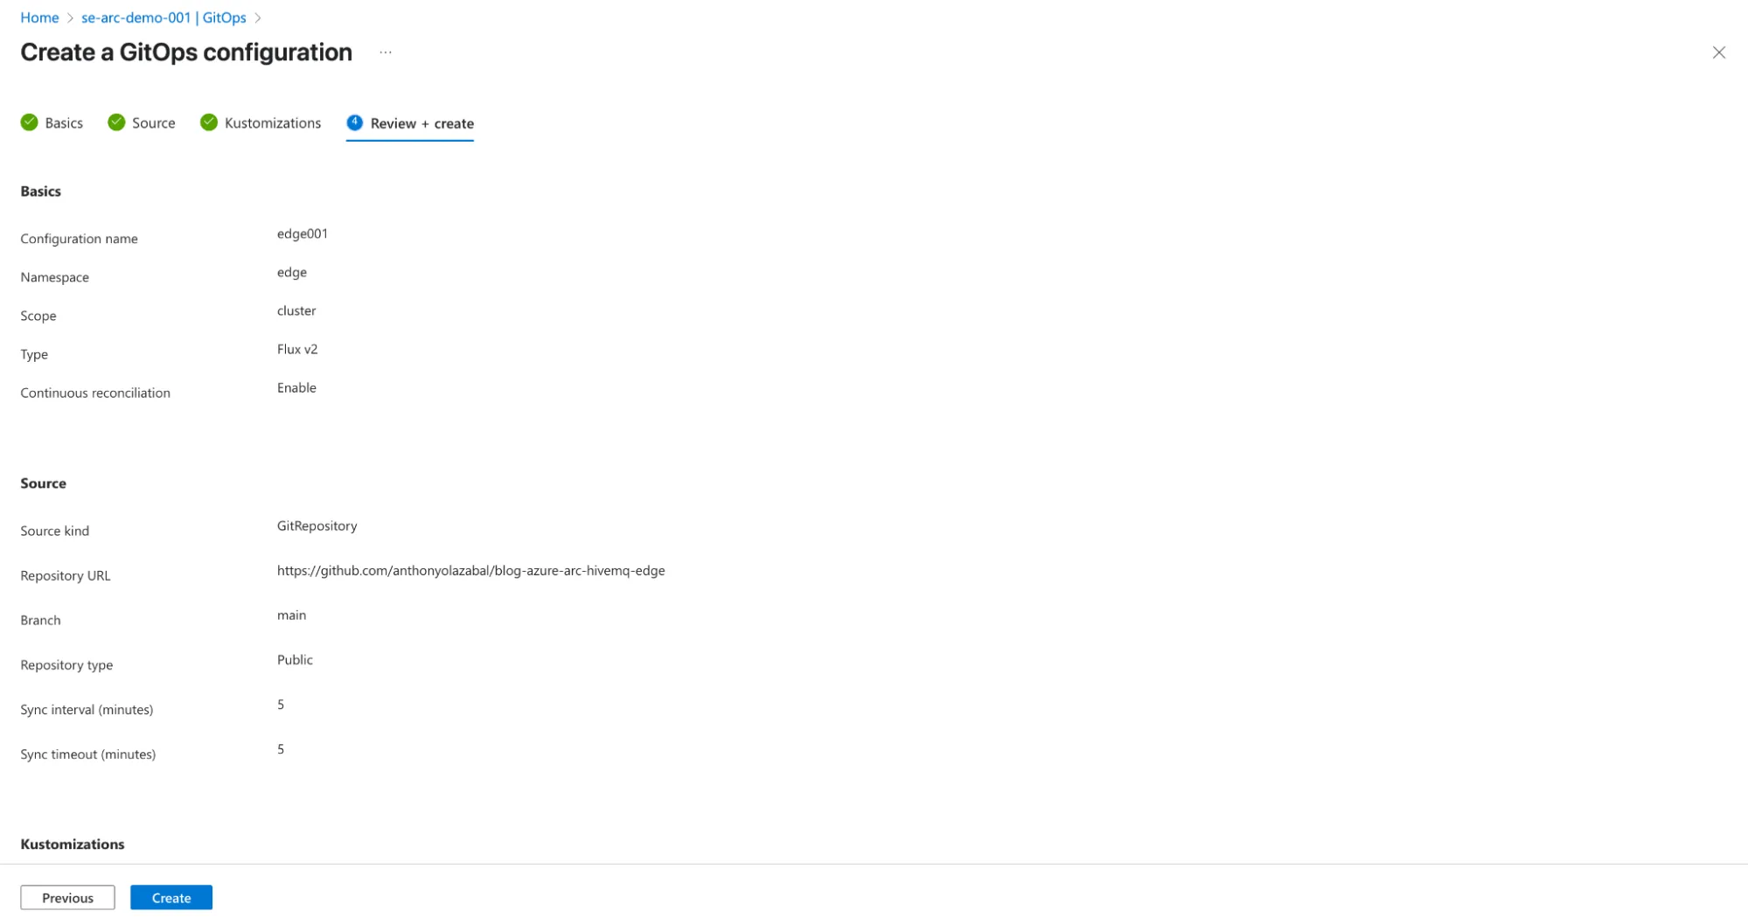
Task: Open se-arc-demo-001 | GitOps breadcrumb
Action: [164, 17]
